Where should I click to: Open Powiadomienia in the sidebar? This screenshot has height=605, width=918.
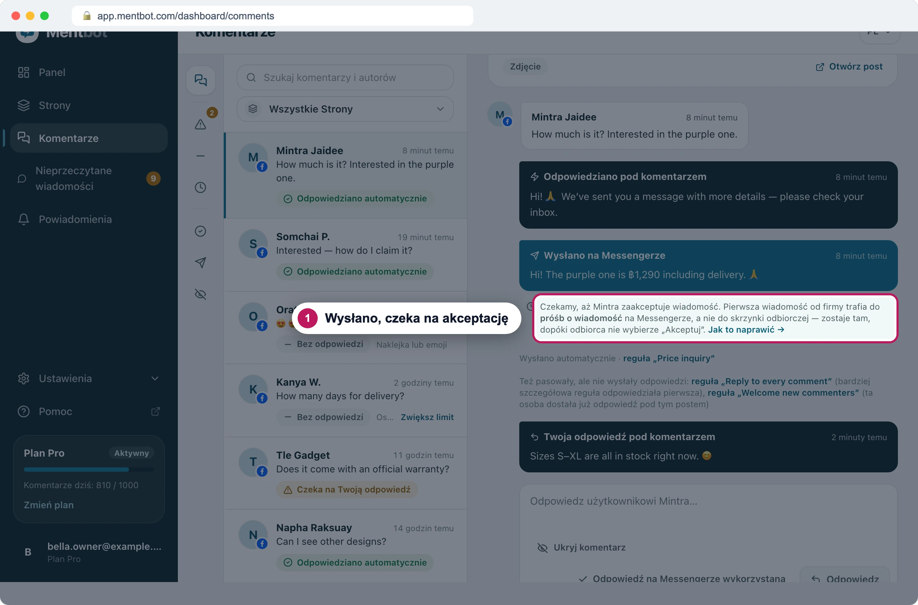click(x=89, y=219)
